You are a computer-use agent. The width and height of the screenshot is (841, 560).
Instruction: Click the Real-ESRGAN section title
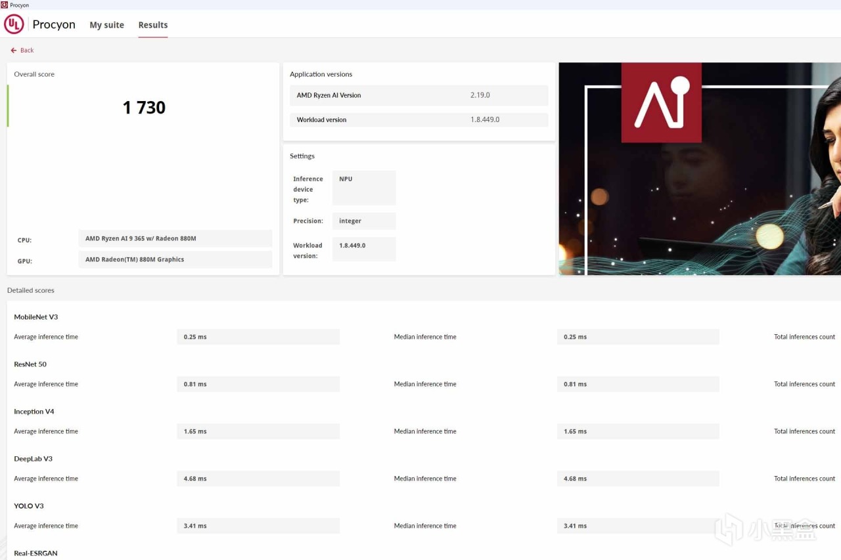[x=35, y=553]
